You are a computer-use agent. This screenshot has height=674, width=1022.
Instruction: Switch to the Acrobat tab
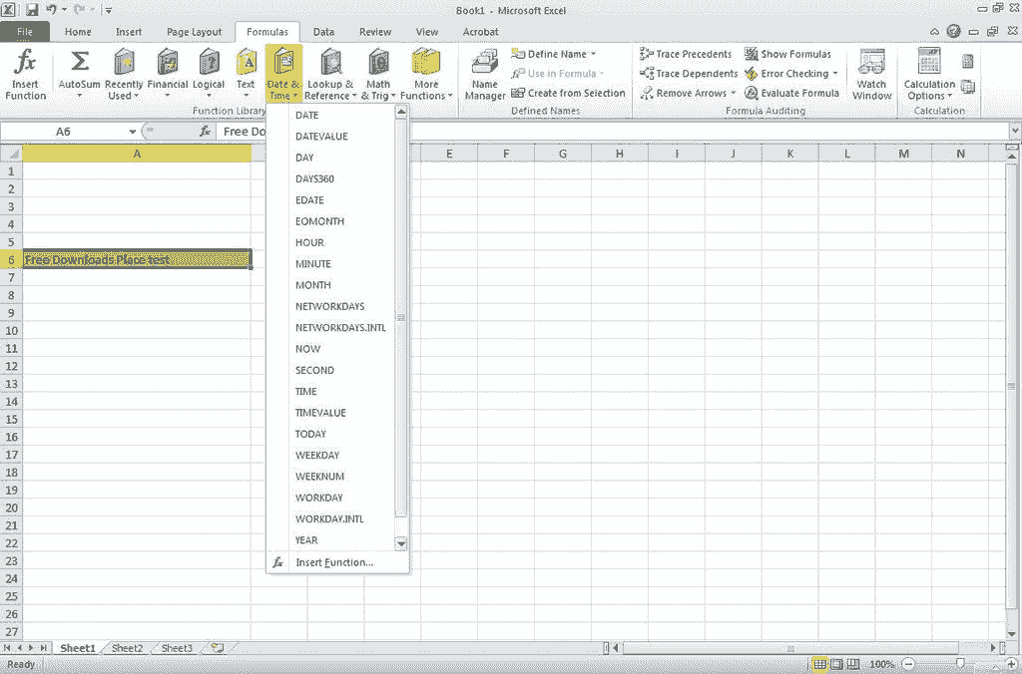pos(481,32)
